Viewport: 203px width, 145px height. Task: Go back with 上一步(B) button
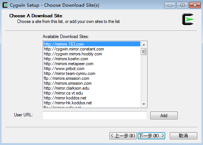[123, 136]
